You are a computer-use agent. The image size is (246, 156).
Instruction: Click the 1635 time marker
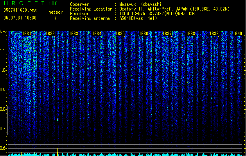pos(120,34)
